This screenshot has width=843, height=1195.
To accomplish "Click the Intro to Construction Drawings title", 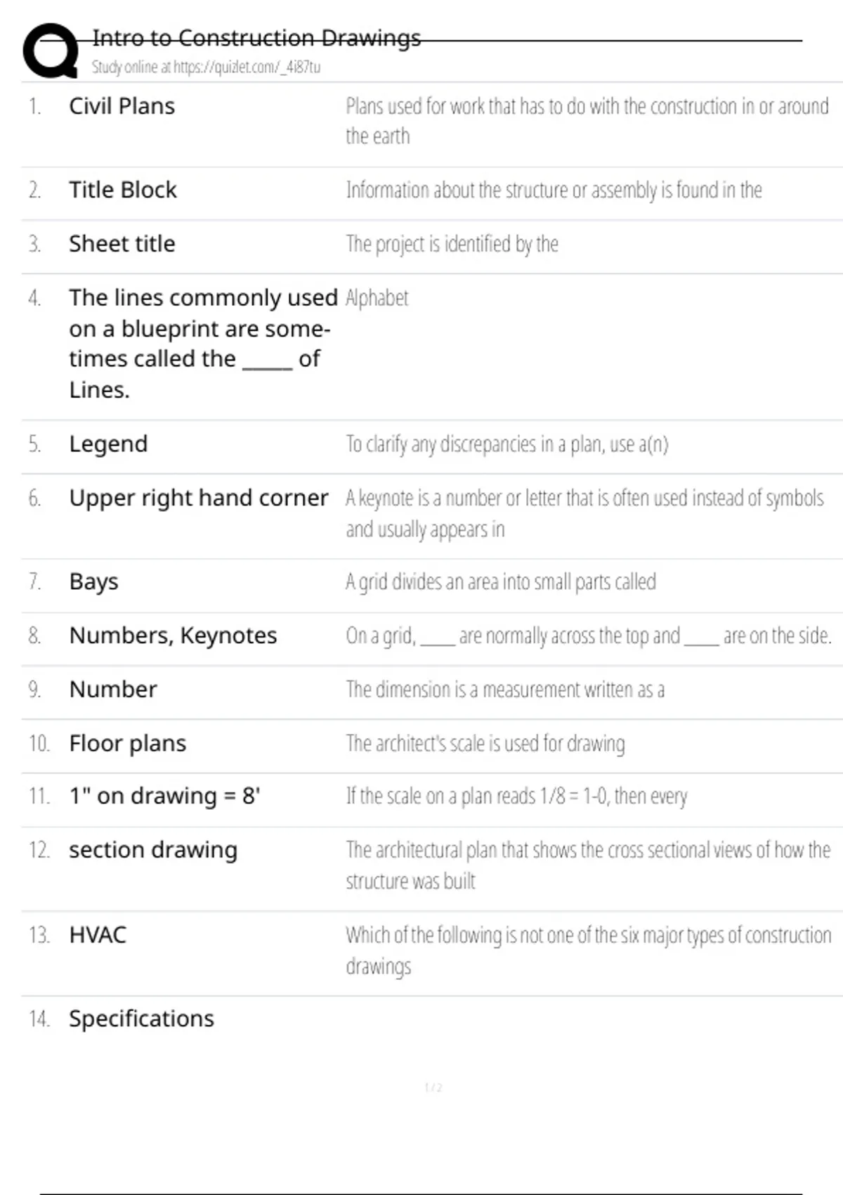I will [x=256, y=37].
